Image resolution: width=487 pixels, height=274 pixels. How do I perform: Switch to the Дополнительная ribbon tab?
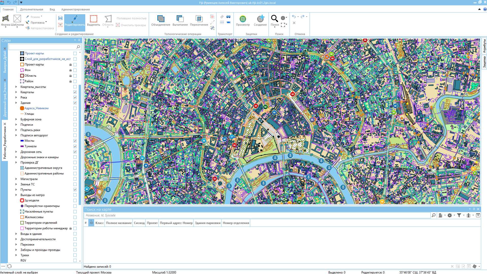31,9
